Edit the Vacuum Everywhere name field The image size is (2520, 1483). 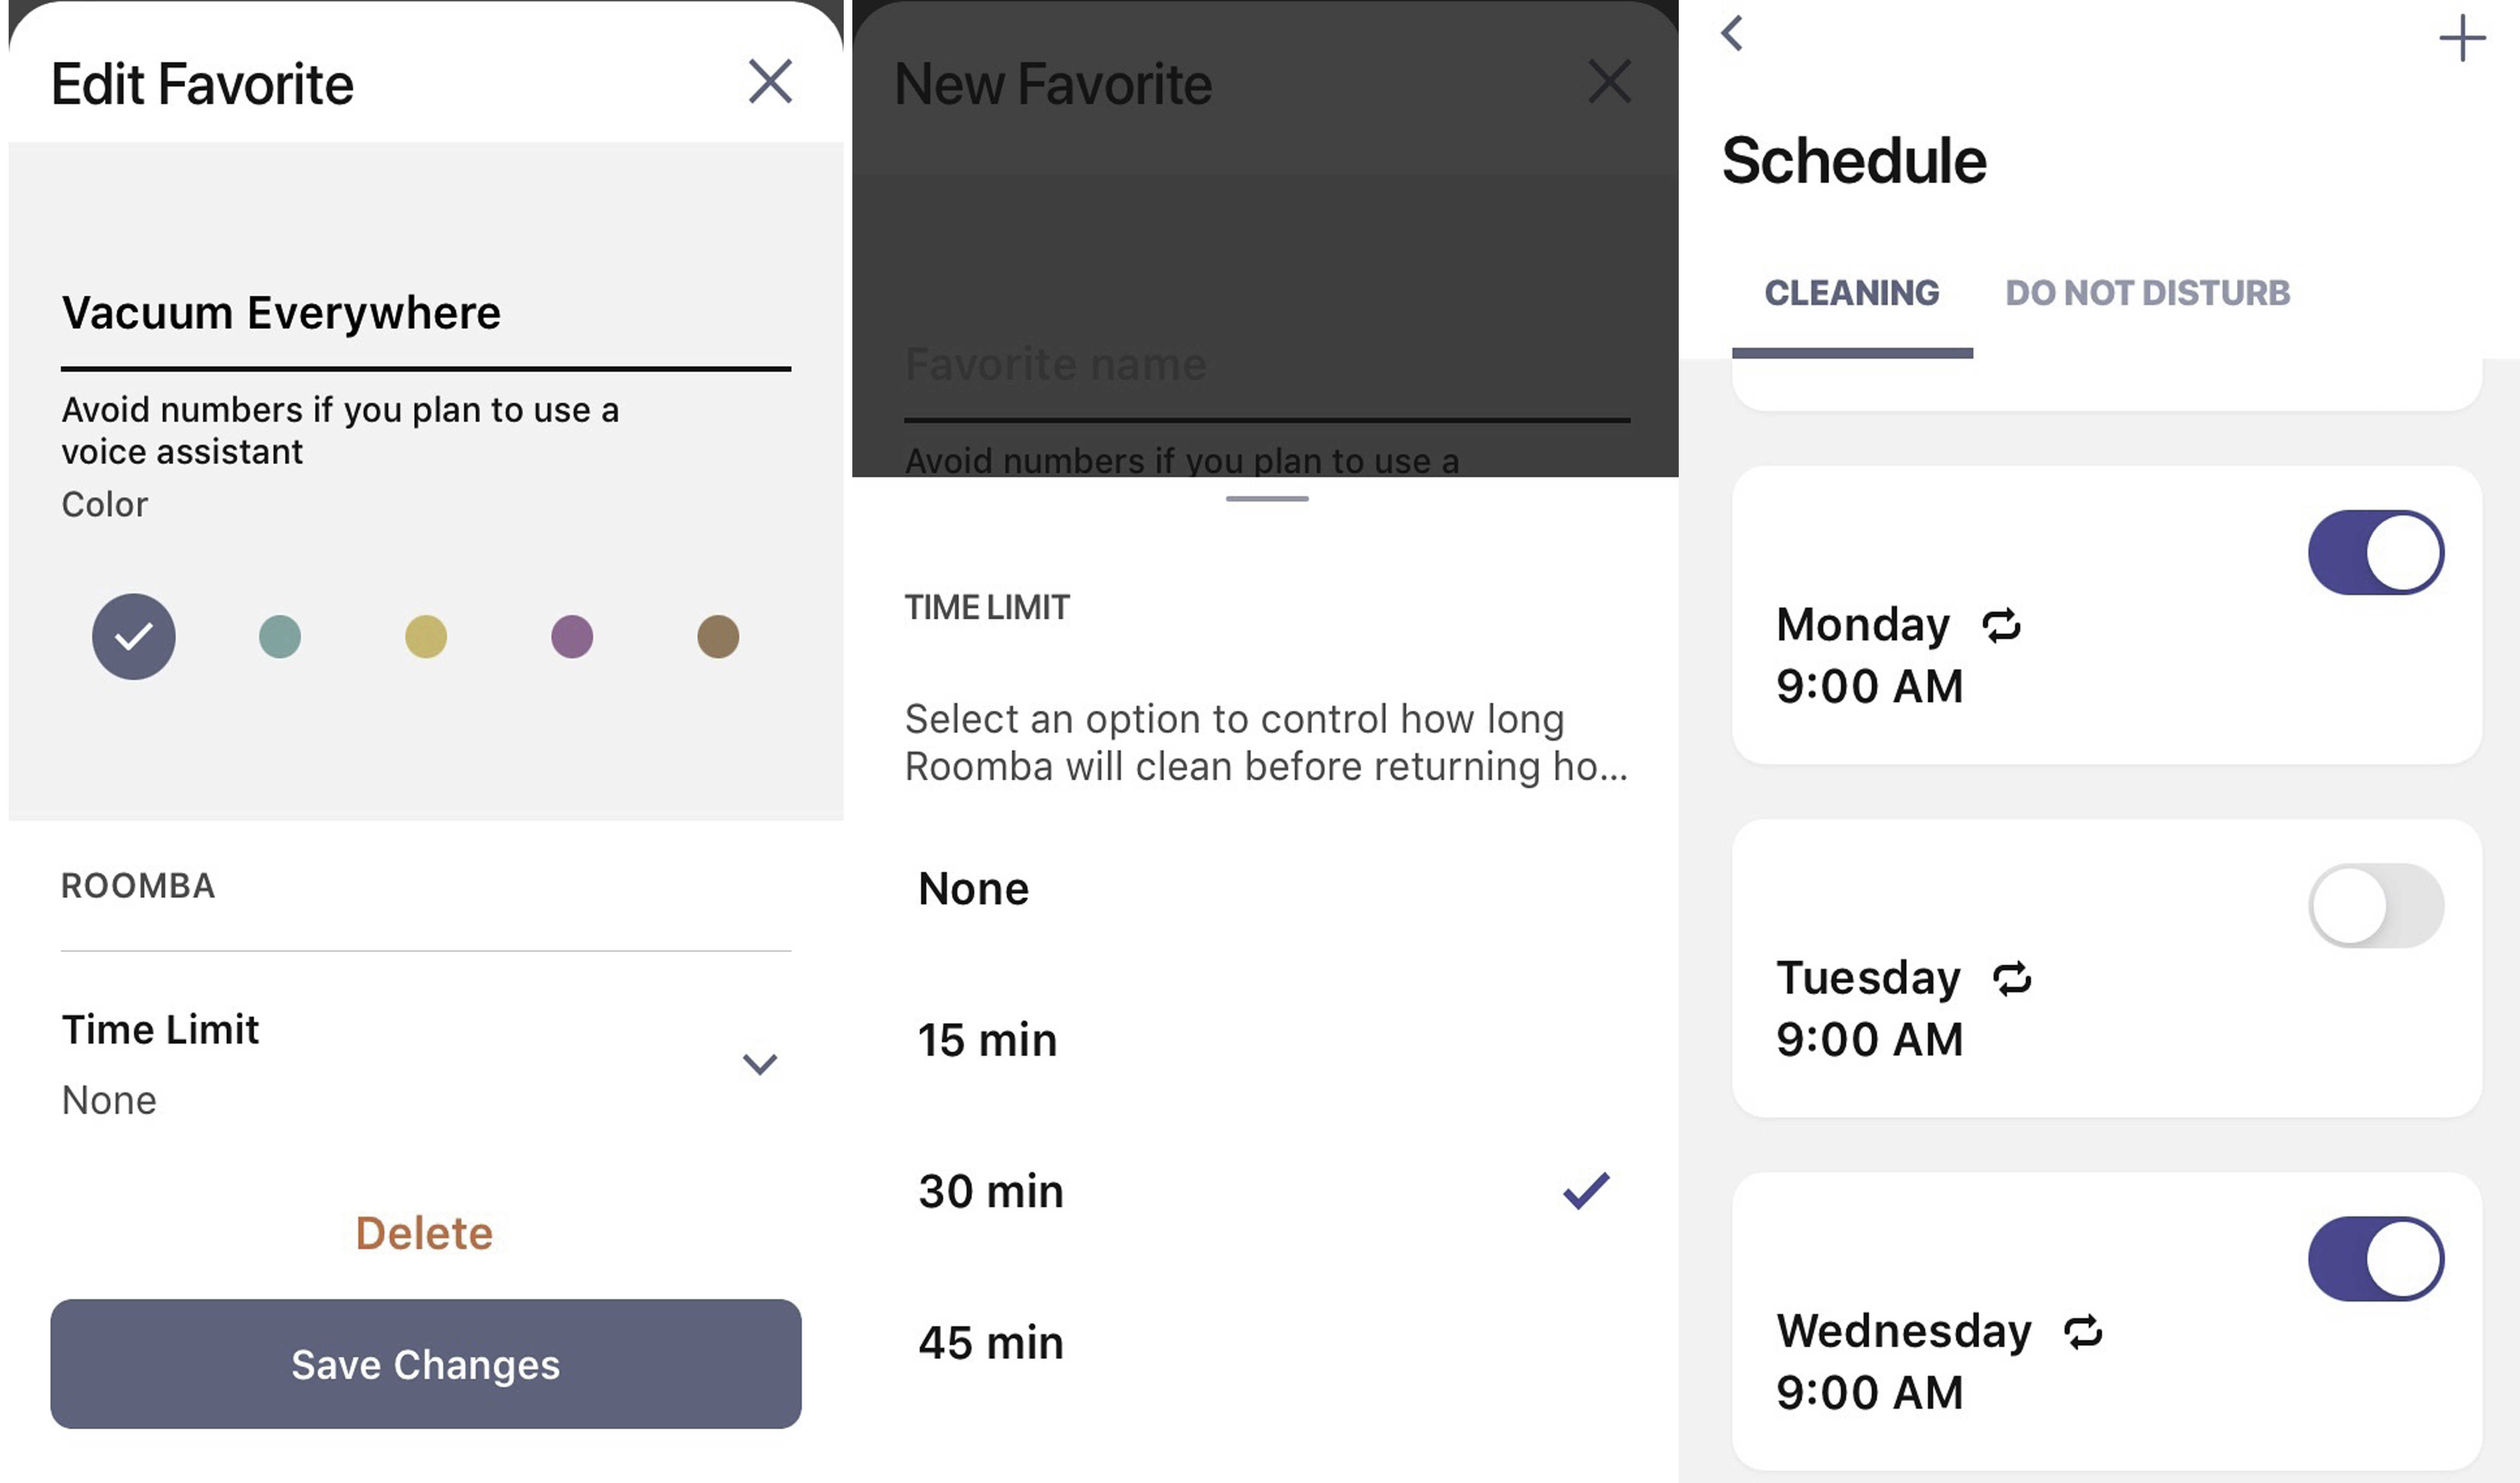425,313
